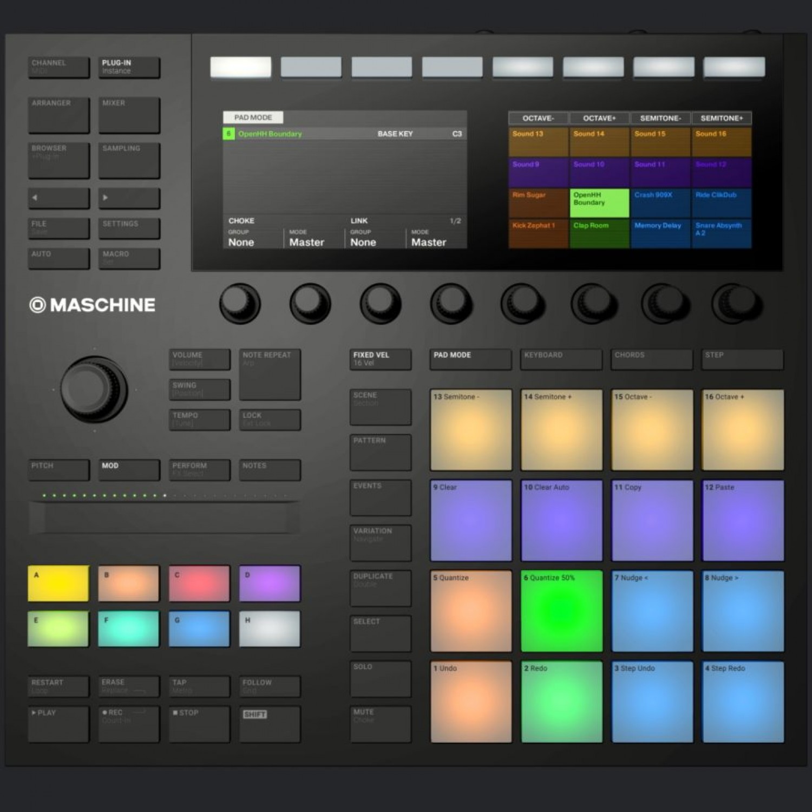Enable FOLLOW grid mode
This screenshot has width=812, height=812.
pyautogui.click(x=269, y=686)
